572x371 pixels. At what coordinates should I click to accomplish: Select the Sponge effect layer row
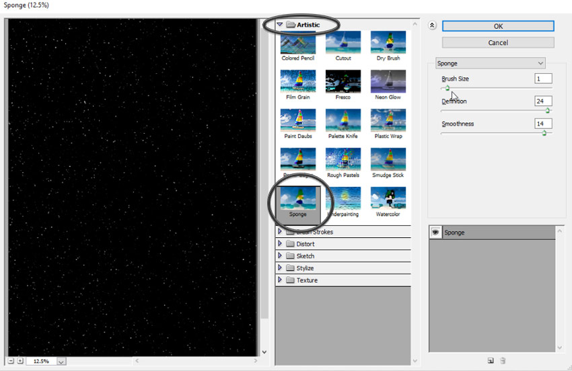pos(492,233)
